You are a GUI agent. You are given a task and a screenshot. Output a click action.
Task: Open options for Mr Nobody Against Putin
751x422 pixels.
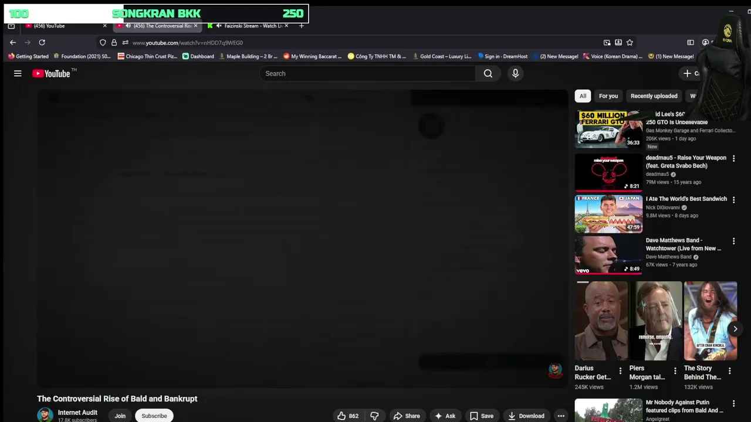[x=733, y=403]
